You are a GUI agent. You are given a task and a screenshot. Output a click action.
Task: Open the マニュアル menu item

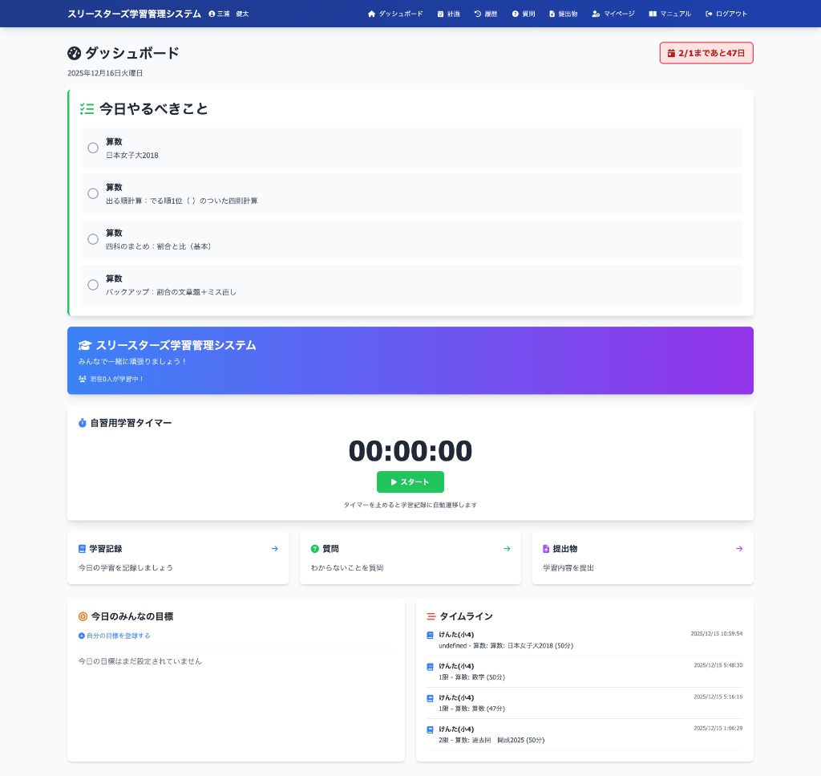[x=669, y=14]
